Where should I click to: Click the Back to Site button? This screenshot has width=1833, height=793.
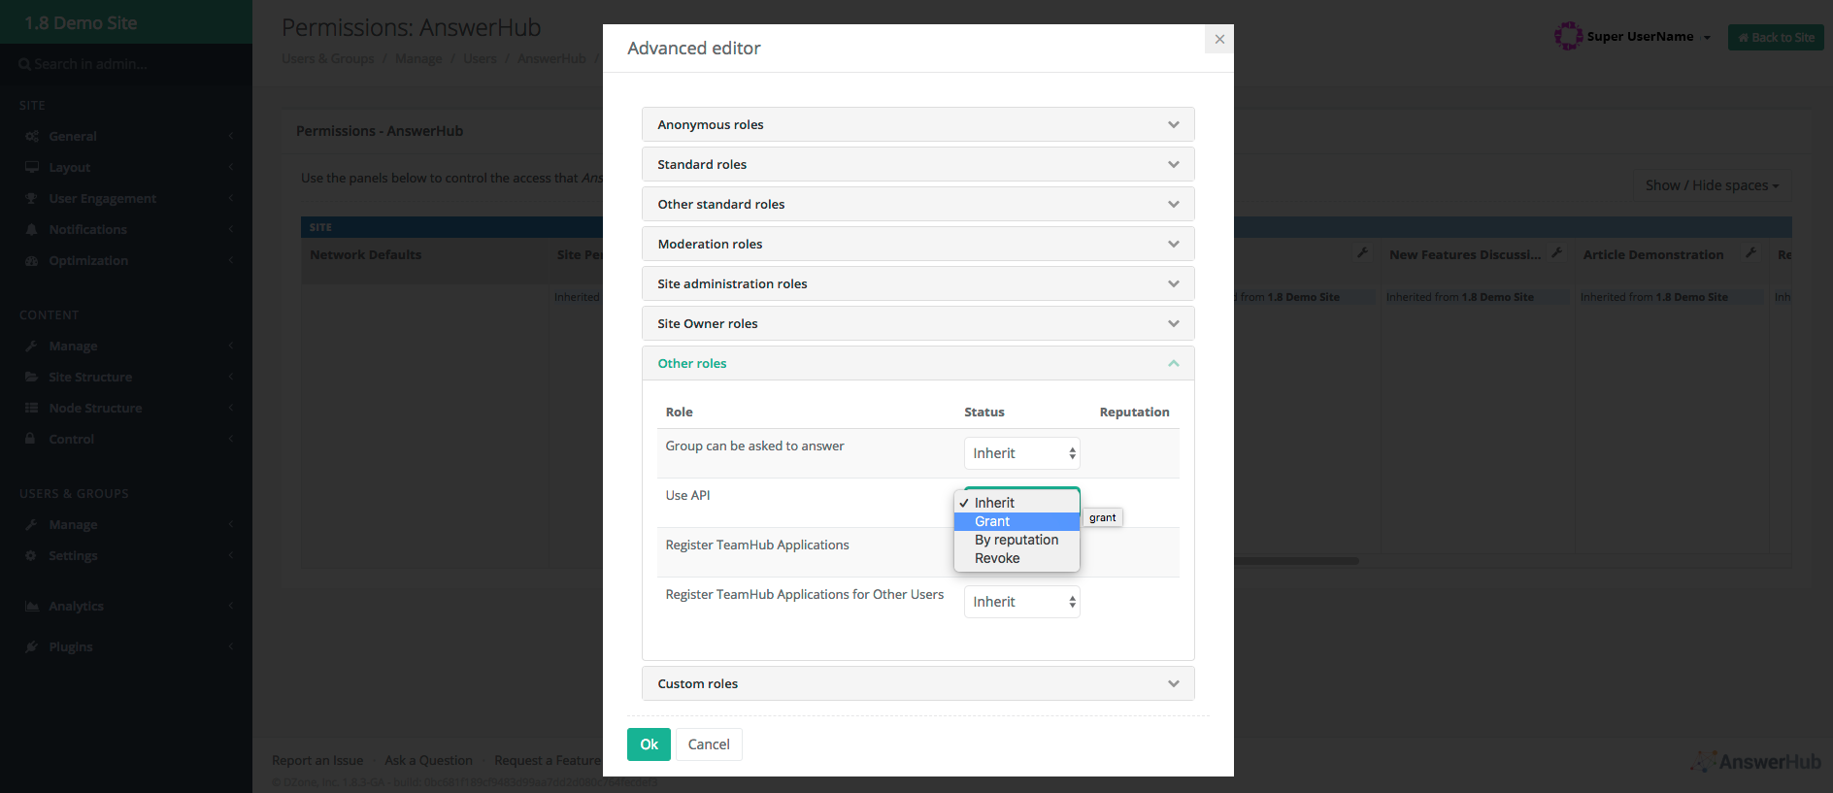tap(1776, 38)
